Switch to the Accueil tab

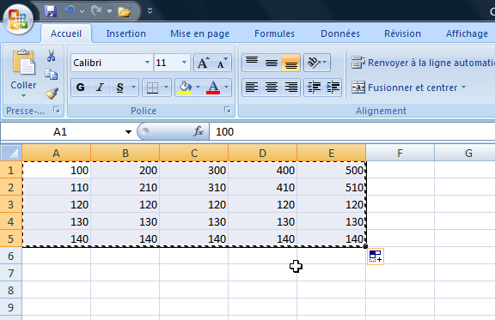66,33
